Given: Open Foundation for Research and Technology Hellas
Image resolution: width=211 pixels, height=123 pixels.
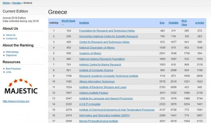Looking at the screenshot, I should click(107, 31).
